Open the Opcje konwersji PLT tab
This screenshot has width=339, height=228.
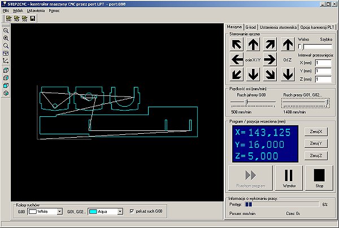point(317,27)
